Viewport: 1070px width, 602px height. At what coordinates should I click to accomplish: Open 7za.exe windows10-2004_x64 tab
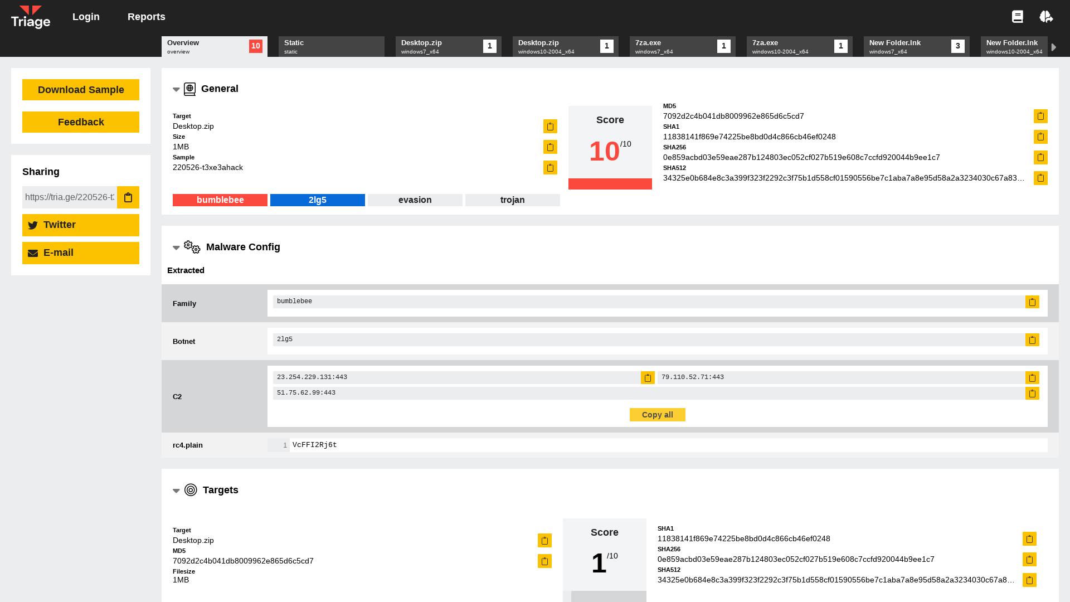click(800, 47)
